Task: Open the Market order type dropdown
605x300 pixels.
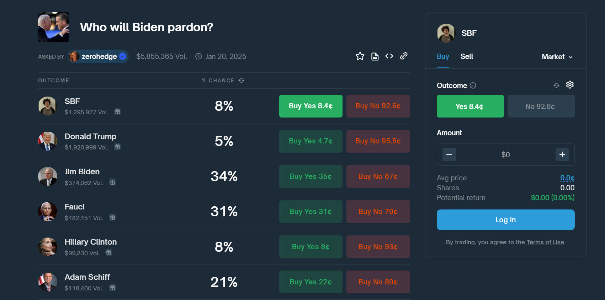Action: tap(557, 57)
